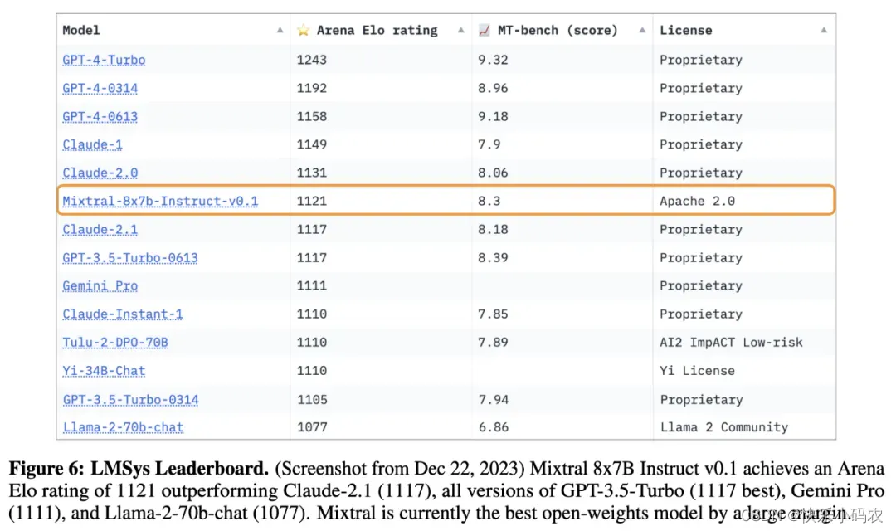Select MT-bench score 7.94
Screen dimensions: 896x531
494,400
